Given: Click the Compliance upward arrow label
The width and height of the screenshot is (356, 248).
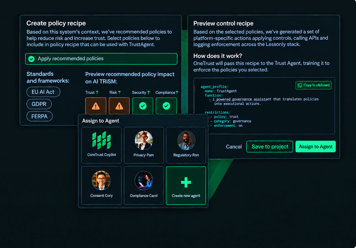Looking at the screenshot, I should coord(167,92).
